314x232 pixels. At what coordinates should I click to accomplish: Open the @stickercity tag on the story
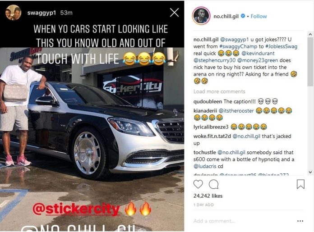[76, 209]
